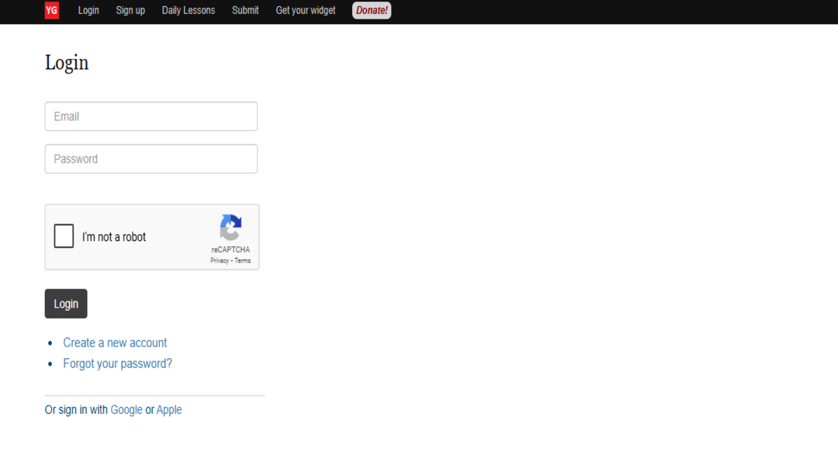This screenshot has width=838, height=465.
Task: Sign in with the Apple link
Action: click(x=169, y=409)
